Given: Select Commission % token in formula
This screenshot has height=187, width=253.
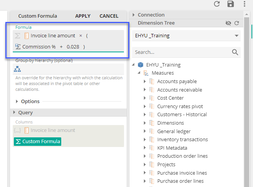Looking at the screenshot, I should pyautogui.click(x=39, y=47).
